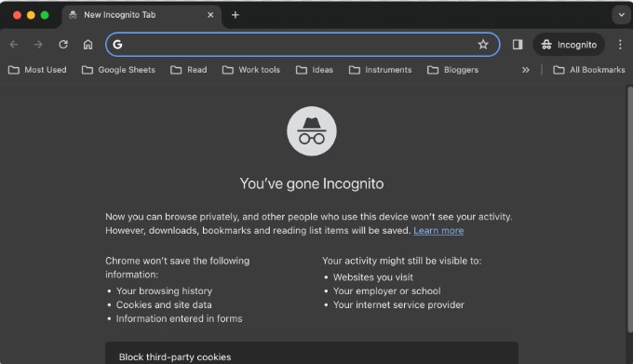
Task: Open the Bloggers bookmarks folder
Action: pos(453,70)
